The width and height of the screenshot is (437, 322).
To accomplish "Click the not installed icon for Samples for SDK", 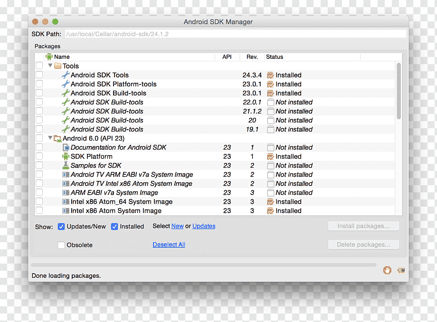I will (270, 165).
